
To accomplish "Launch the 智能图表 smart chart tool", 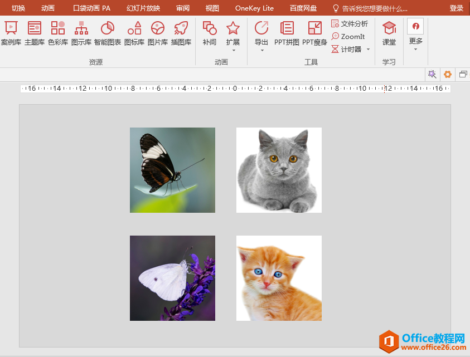I will click(x=108, y=33).
